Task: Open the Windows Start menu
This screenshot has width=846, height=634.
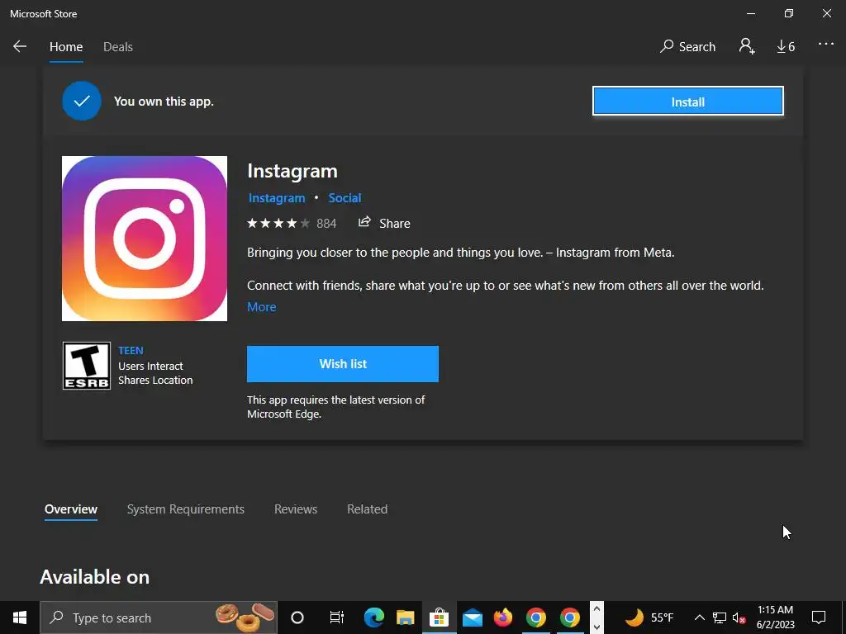Action: click(x=20, y=617)
